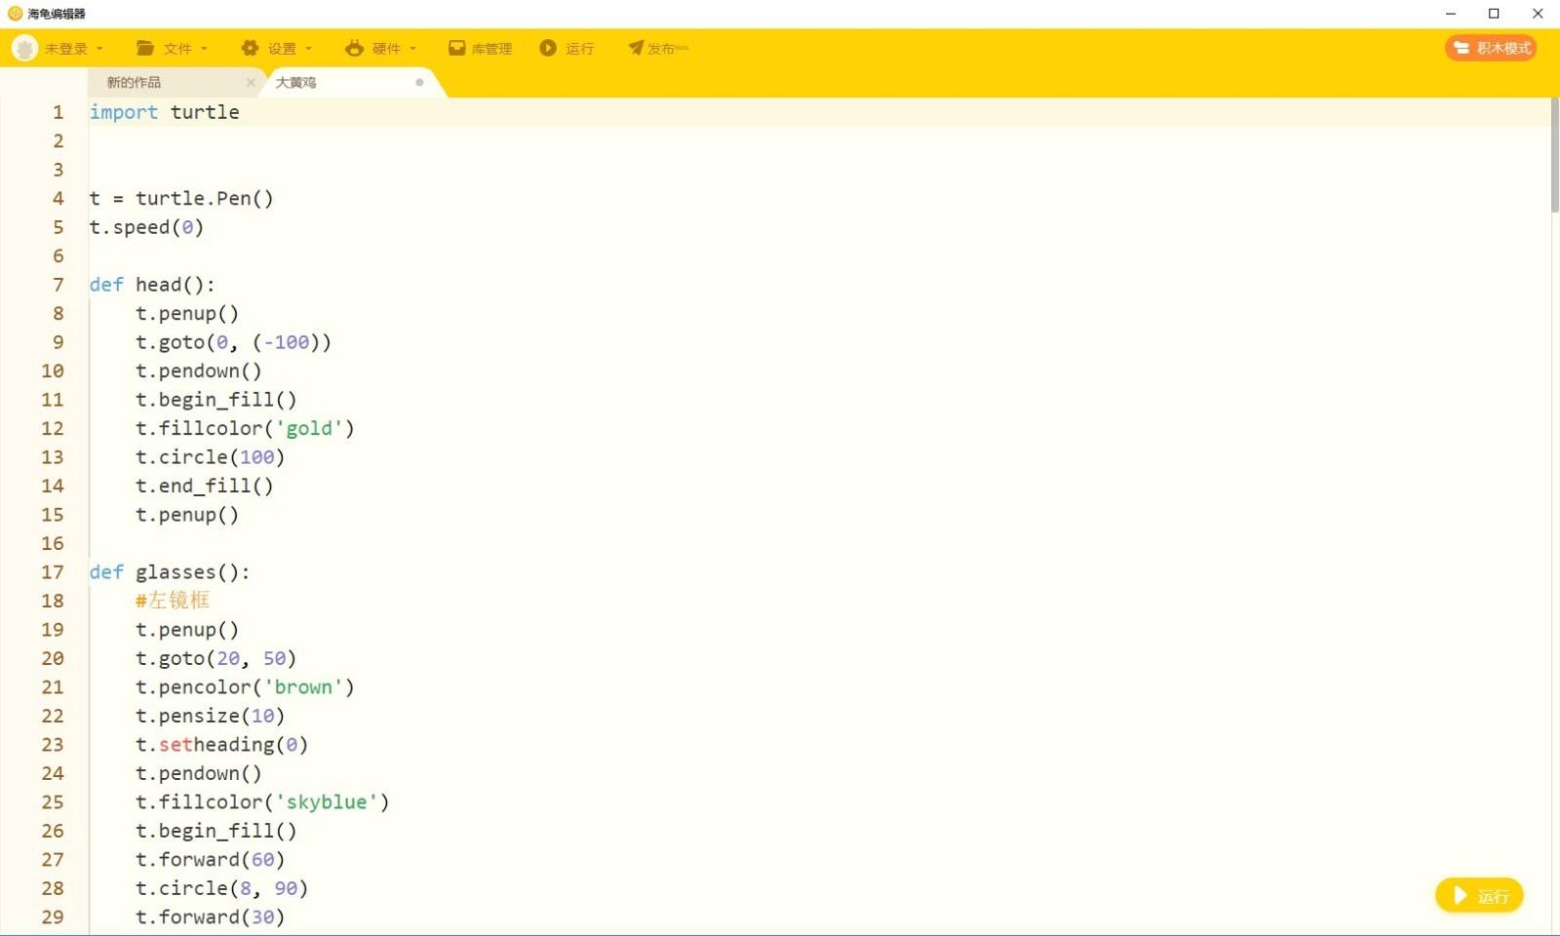1560x936 pixels.
Task: Click 't.goto(0, (-100))' code line
Action: point(233,342)
